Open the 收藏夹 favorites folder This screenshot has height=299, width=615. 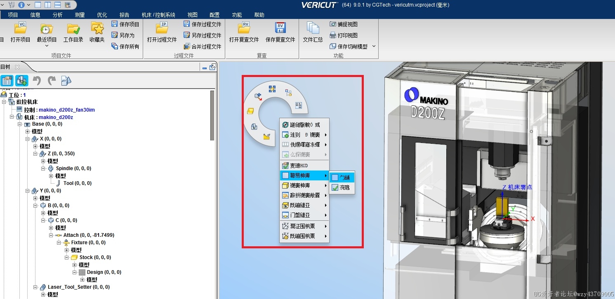97,33
